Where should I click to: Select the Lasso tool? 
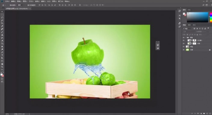[x=2, y=17]
